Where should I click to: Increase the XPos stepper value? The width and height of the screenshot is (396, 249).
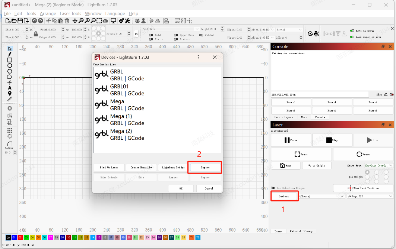coord(27,28)
